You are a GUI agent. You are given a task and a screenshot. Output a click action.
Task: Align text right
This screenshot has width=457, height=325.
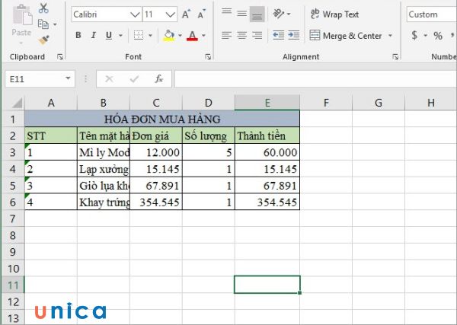(257, 35)
